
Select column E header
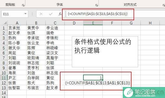(x=93, y=23)
